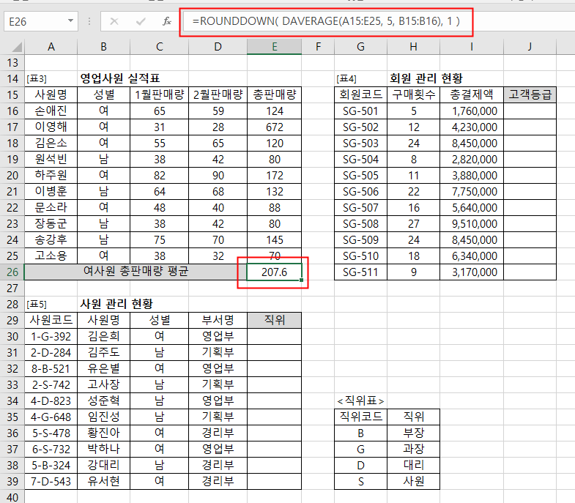Click the 1-G-392 employee code cell
575x503 pixels.
pos(51,336)
